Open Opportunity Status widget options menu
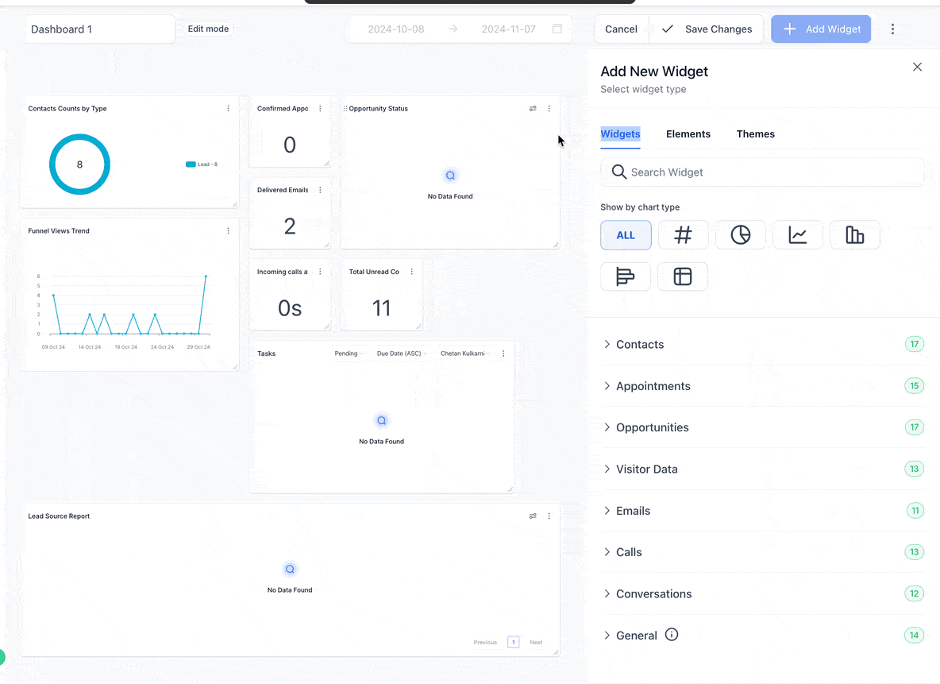940x684 pixels. click(x=549, y=109)
